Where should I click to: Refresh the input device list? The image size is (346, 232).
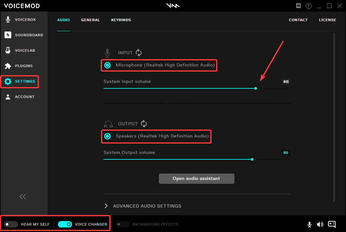click(x=139, y=53)
